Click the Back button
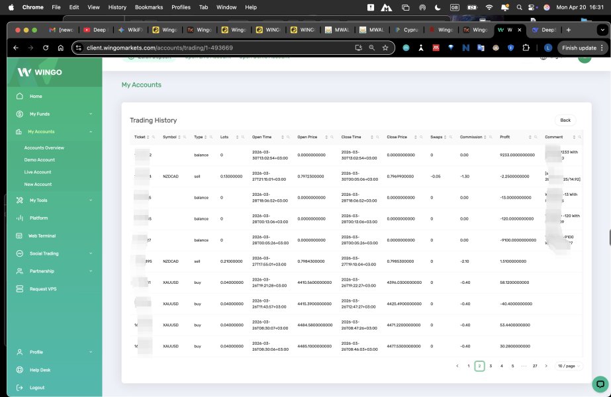Viewport: 611px width, 397px height. click(565, 120)
